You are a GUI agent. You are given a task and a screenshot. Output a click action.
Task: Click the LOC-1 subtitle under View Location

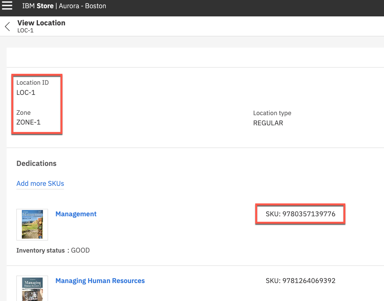point(25,30)
